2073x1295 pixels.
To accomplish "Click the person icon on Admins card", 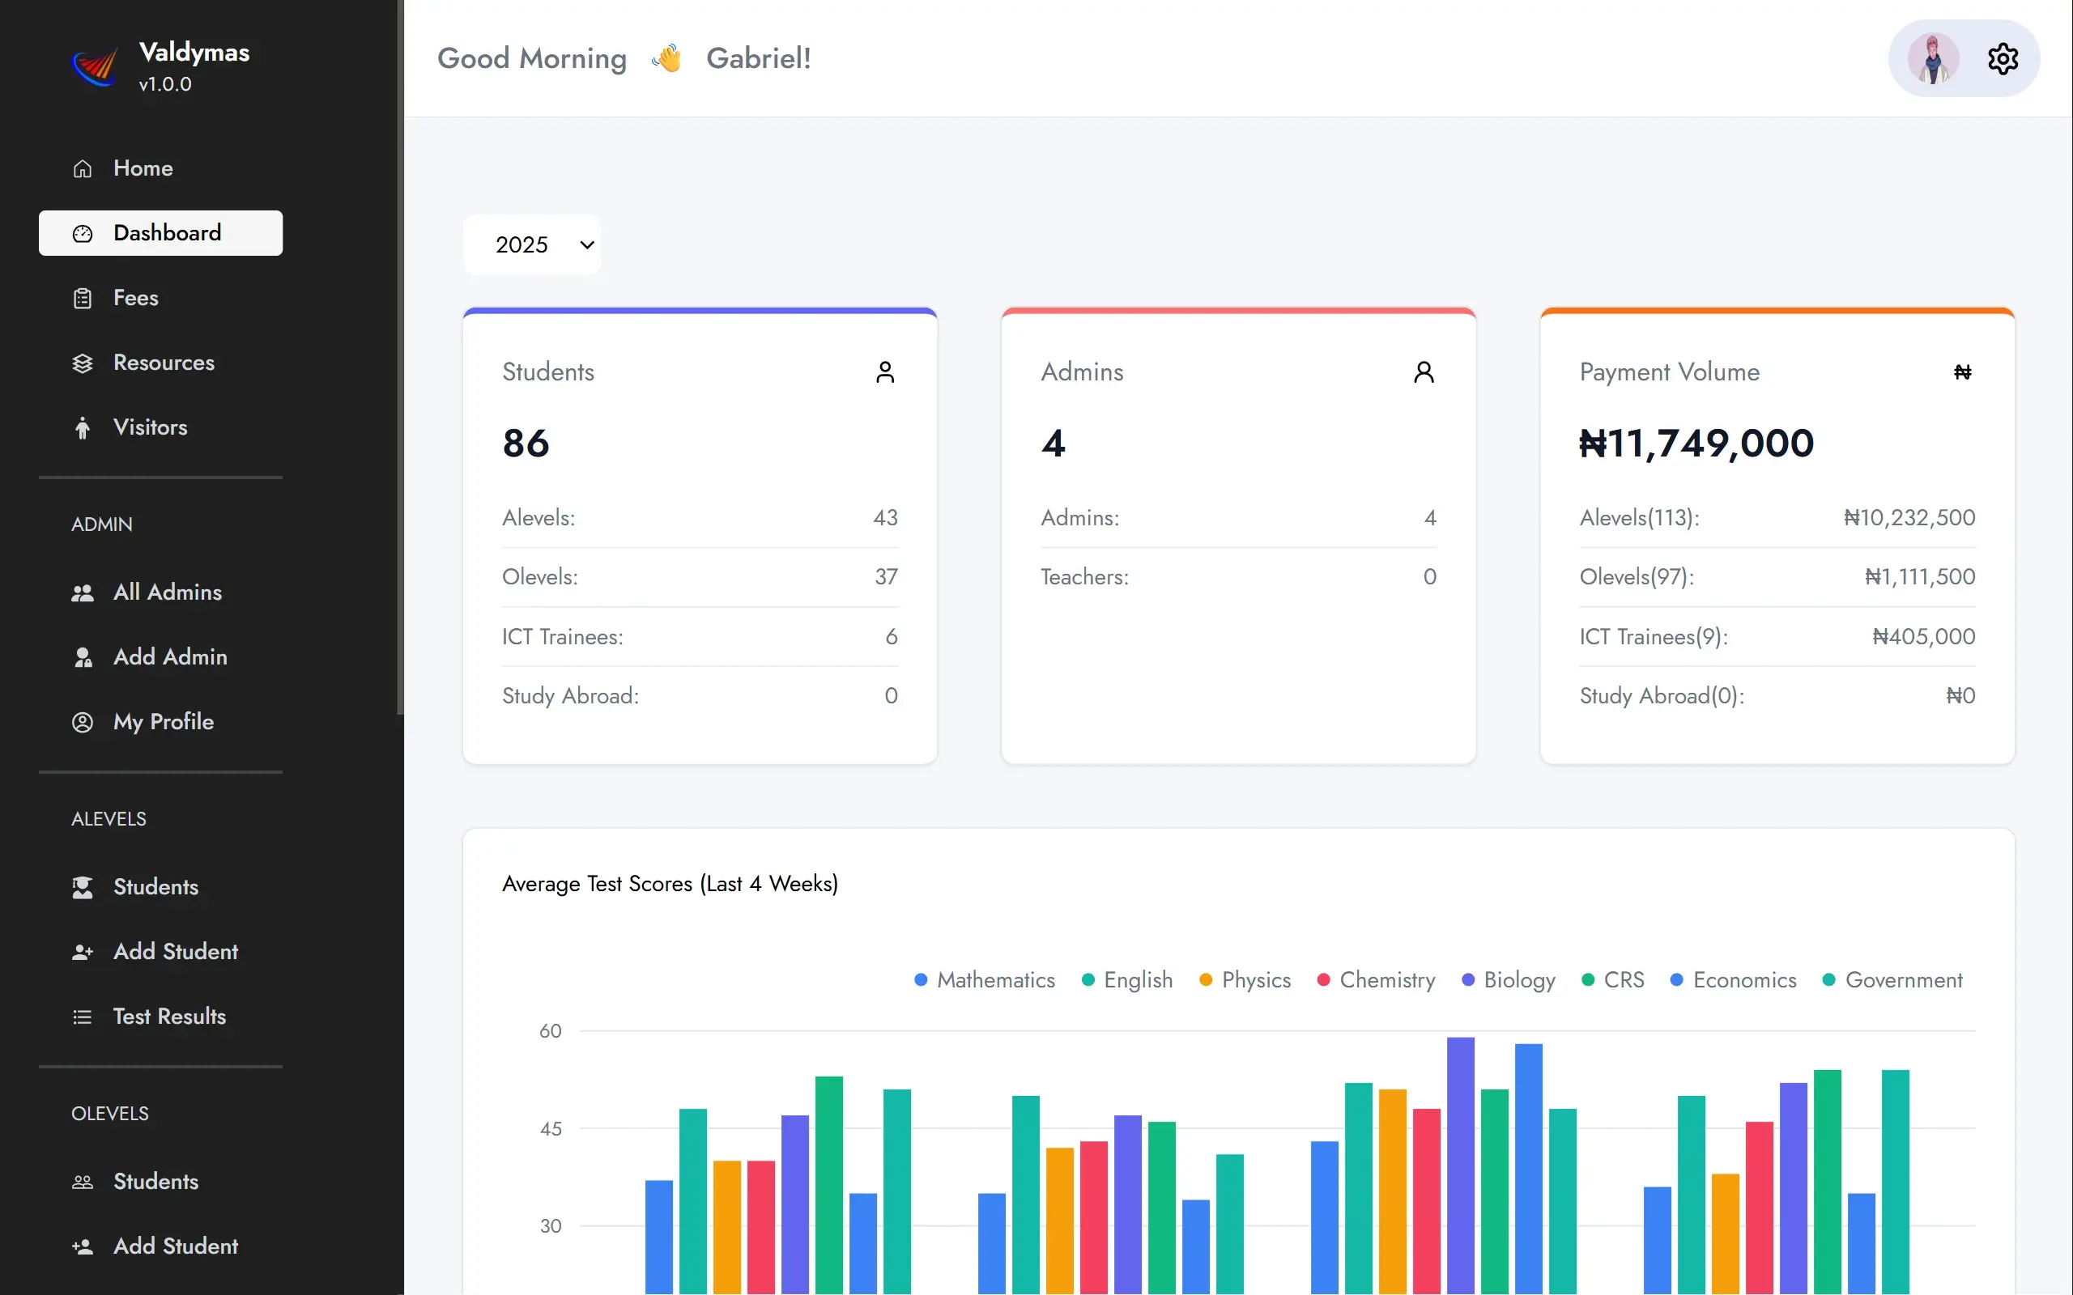I will (x=1424, y=372).
